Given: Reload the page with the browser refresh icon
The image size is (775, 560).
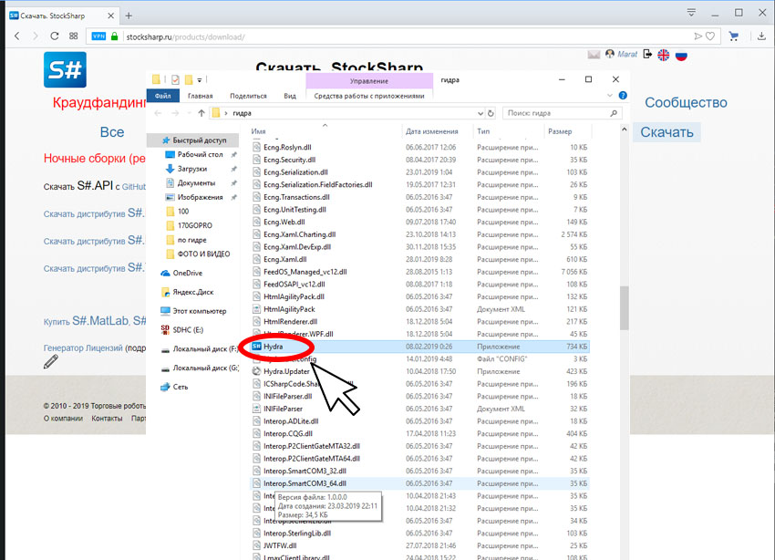Looking at the screenshot, I should click(55, 36).
